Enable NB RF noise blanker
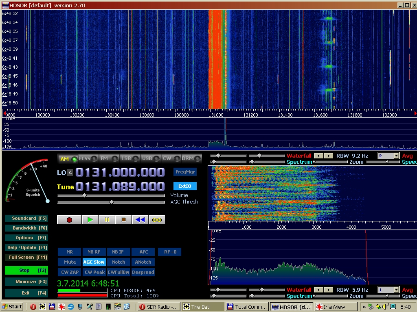This screenshot has width=417, height=312. 94,252
